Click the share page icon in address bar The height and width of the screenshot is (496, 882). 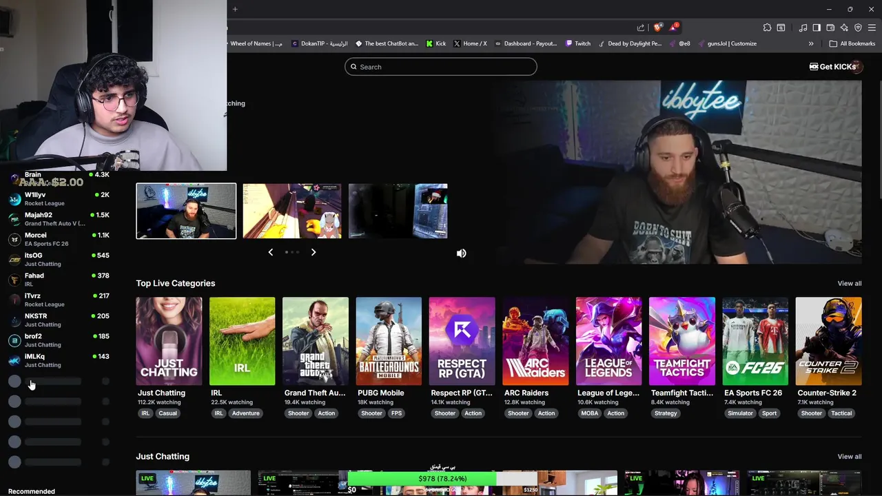pyautogui.click(x=641, y=28)
